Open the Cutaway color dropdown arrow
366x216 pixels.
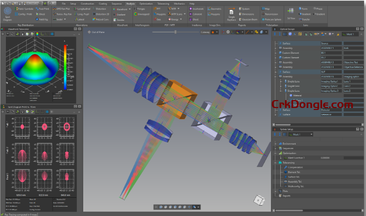tap(217, 32)
